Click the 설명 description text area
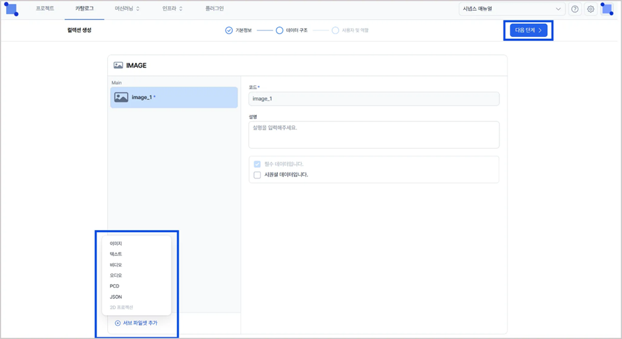The width and height of the screenshot is (622, 339). (374, 135)
